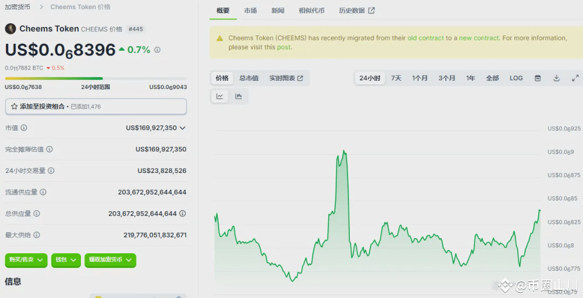Select the 24小时 time range
The image size is (583, 298).
[370, 78]
